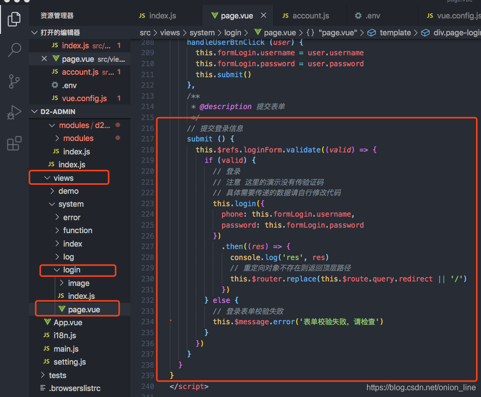Open the Source Control view
The width and height of the screenshot is (481, 397).
click(14, 81)
